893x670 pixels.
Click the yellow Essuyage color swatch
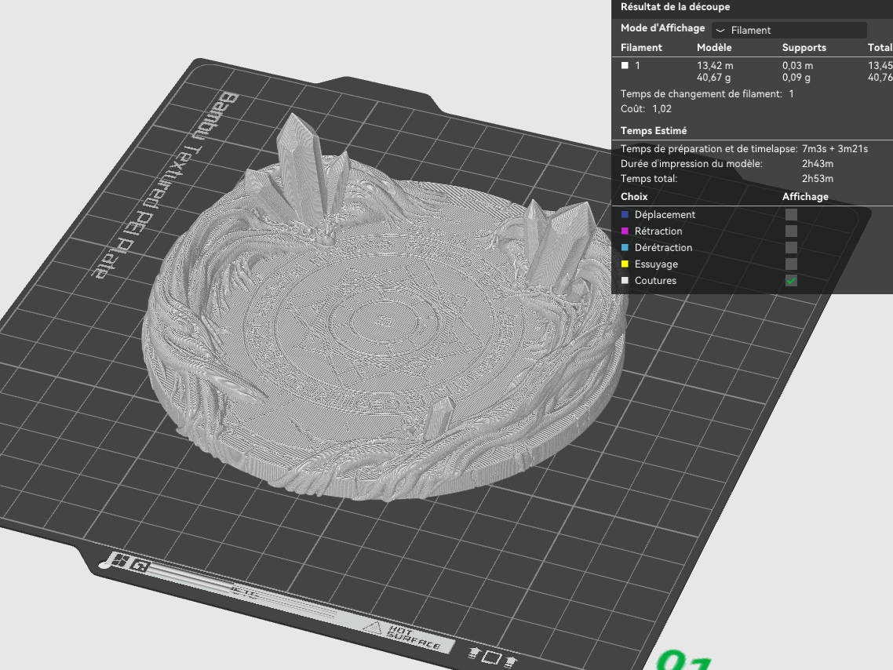pos(625,264)
